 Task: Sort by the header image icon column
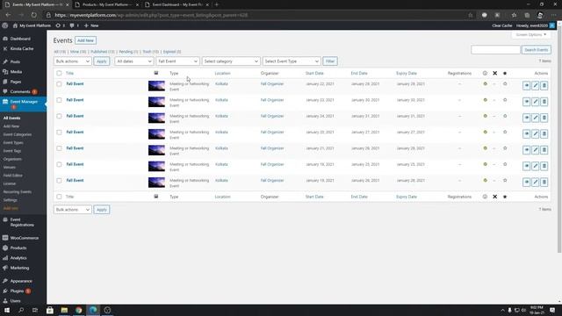pos(156,73)
